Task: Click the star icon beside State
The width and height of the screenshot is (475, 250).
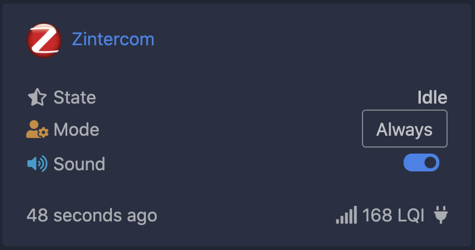Action: point(37,97)
